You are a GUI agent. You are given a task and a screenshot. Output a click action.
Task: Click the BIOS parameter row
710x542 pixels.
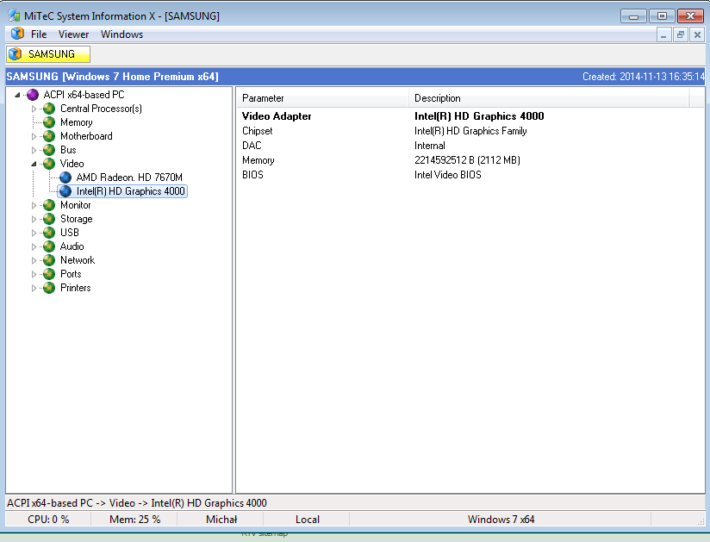point(470,175)
